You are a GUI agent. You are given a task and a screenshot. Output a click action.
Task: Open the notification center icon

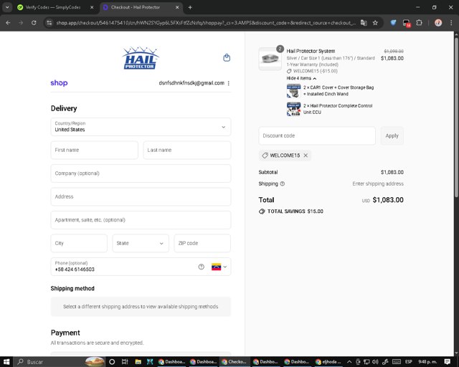point(447,362)
